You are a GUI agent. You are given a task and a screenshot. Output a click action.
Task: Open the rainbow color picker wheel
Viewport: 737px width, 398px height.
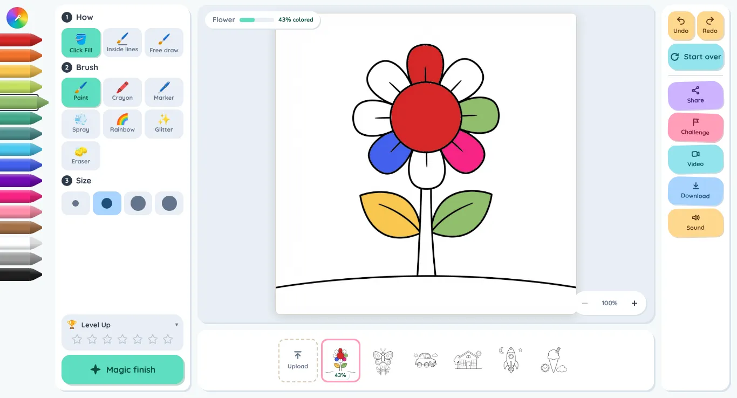click(x=17, y=18)
